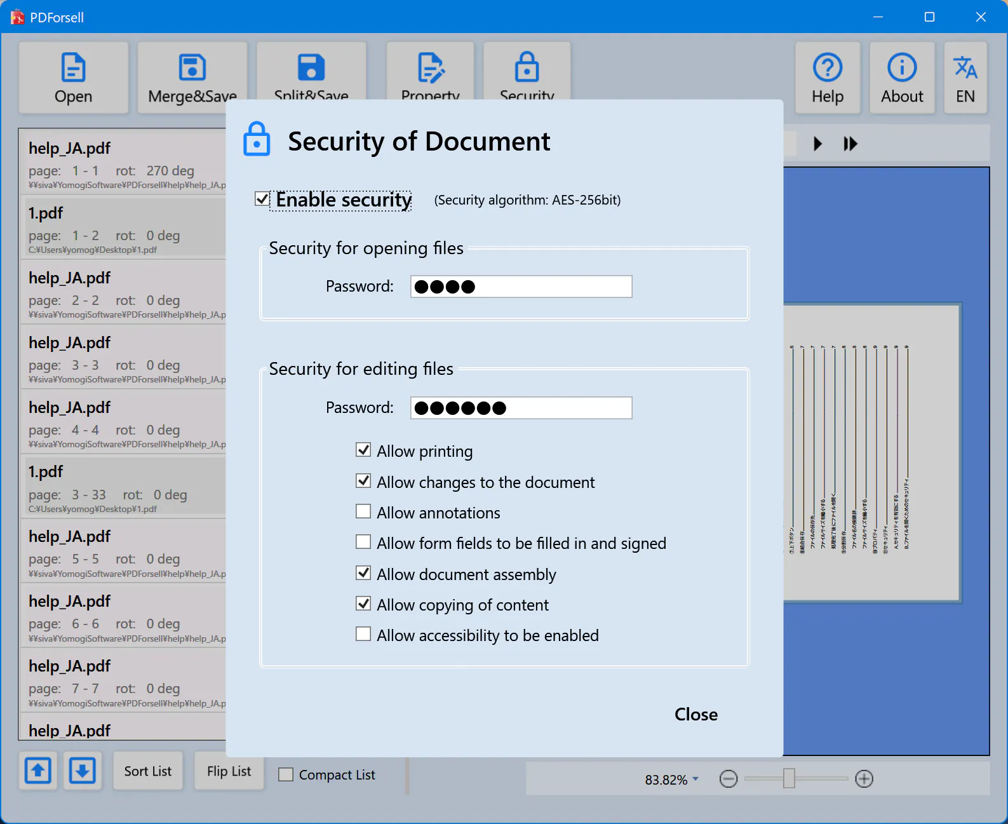The height and width of the screenshot is (824, 1008).
Task: Click the Split&Save toolbar button
Action: click(x=311, y=71)
